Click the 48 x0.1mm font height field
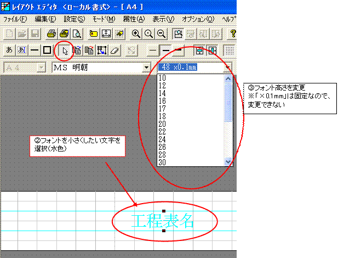Viewport: 338px width, 258px height. coord(191,67)
